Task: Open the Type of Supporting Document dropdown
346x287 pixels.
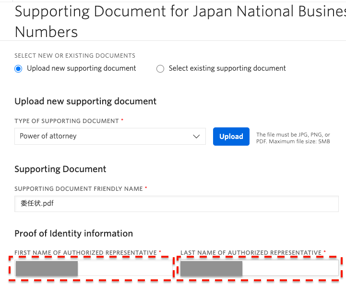Action: 110,136
